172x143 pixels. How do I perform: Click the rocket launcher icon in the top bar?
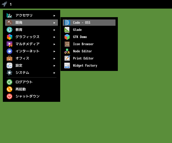pos(4,4)
